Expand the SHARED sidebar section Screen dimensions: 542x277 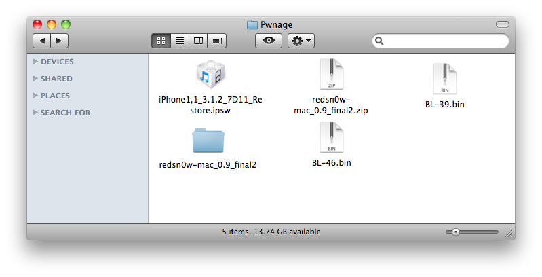(x=35, y=79)
